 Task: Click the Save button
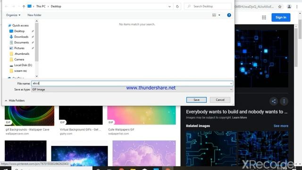click(196, 100)
